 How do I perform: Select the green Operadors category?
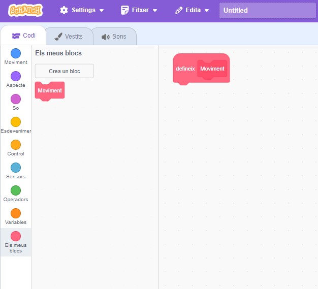[16, 190]
